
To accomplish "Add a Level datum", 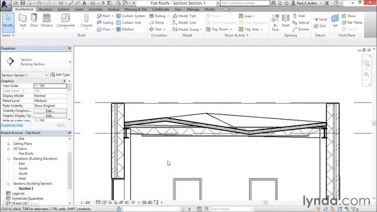I will [320, 19].
